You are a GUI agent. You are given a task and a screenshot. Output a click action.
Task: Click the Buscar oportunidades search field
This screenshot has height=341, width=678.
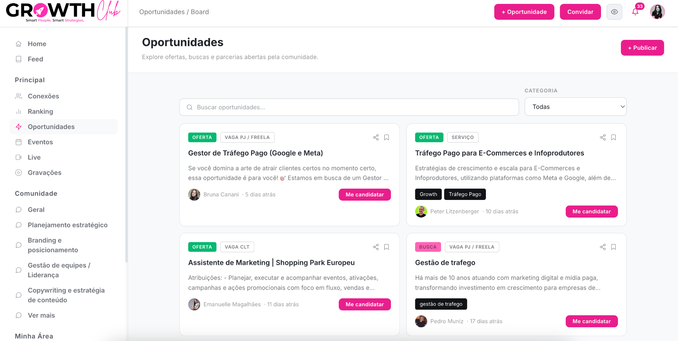349,107
